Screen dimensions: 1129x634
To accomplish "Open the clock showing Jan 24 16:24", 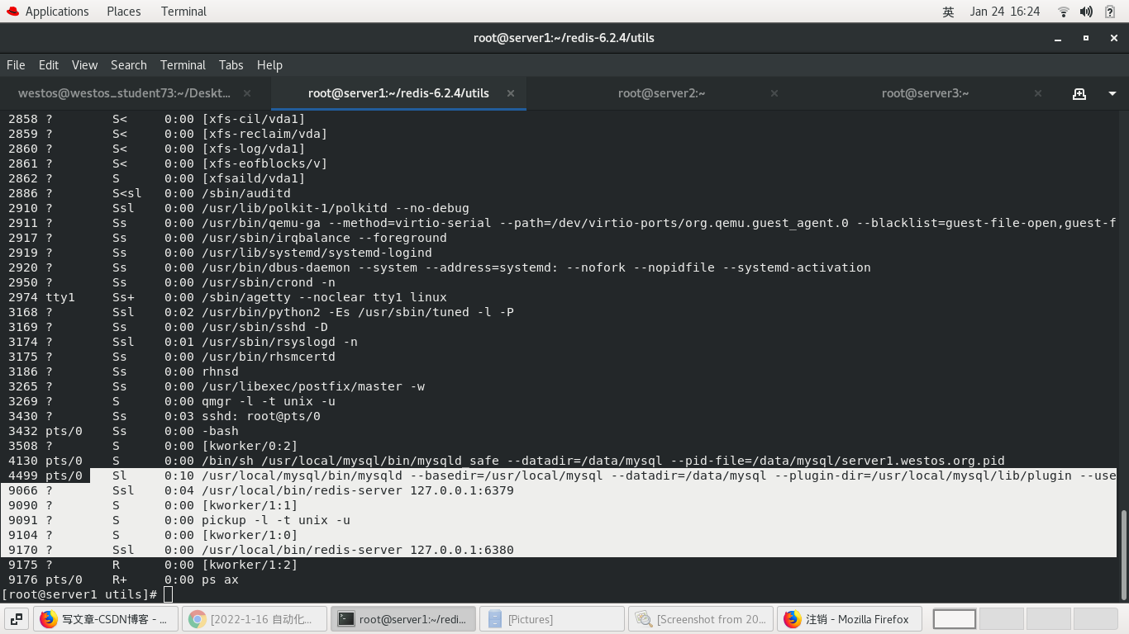I will (1005, 12).
